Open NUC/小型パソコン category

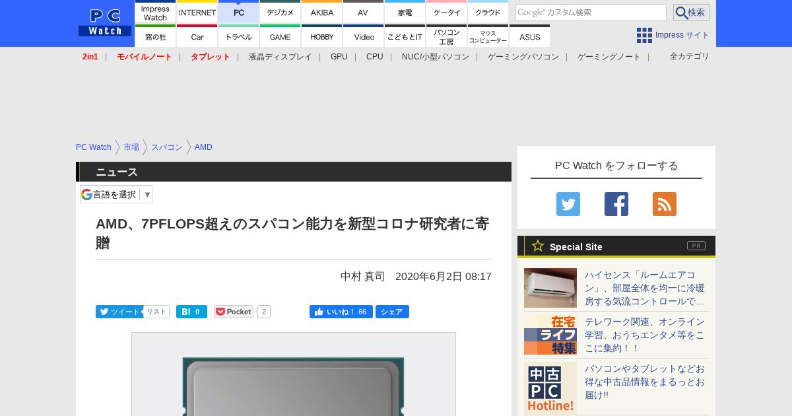pyautogui.click(x=436, y=57)
